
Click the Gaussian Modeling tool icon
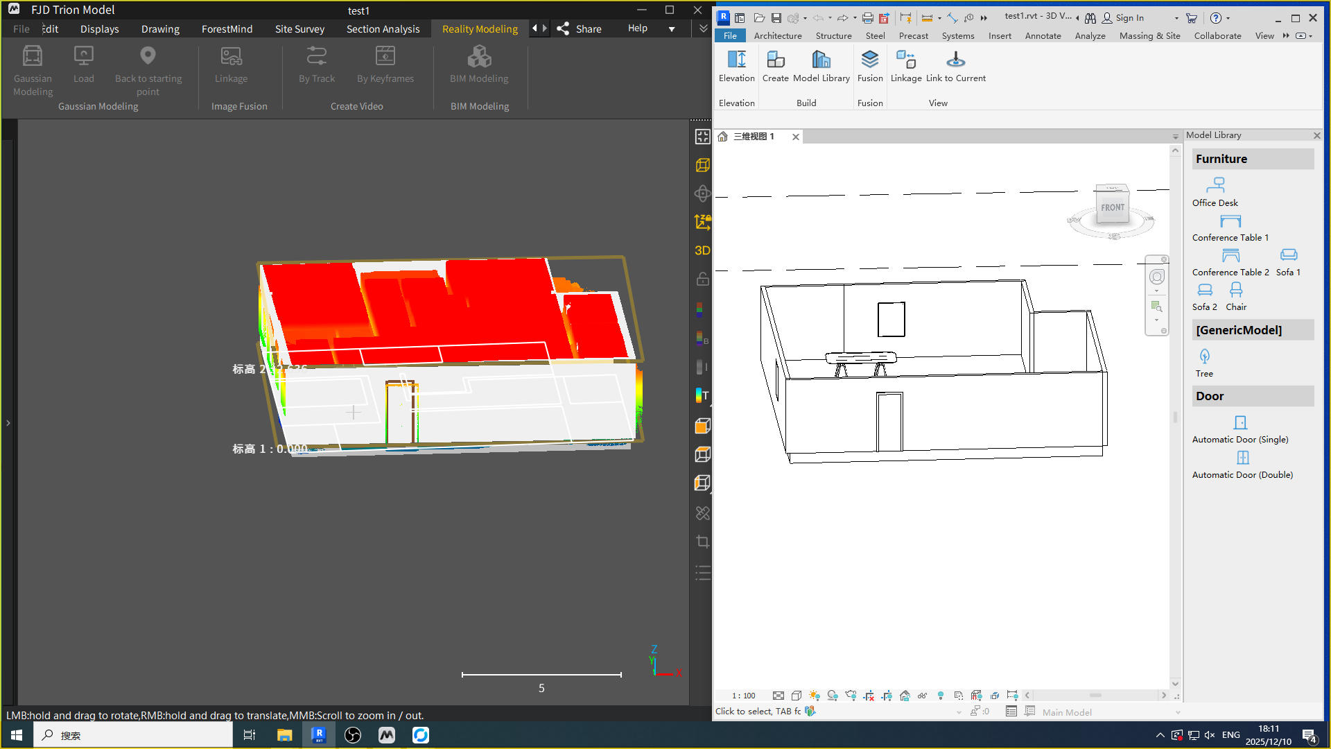(33, 56)
